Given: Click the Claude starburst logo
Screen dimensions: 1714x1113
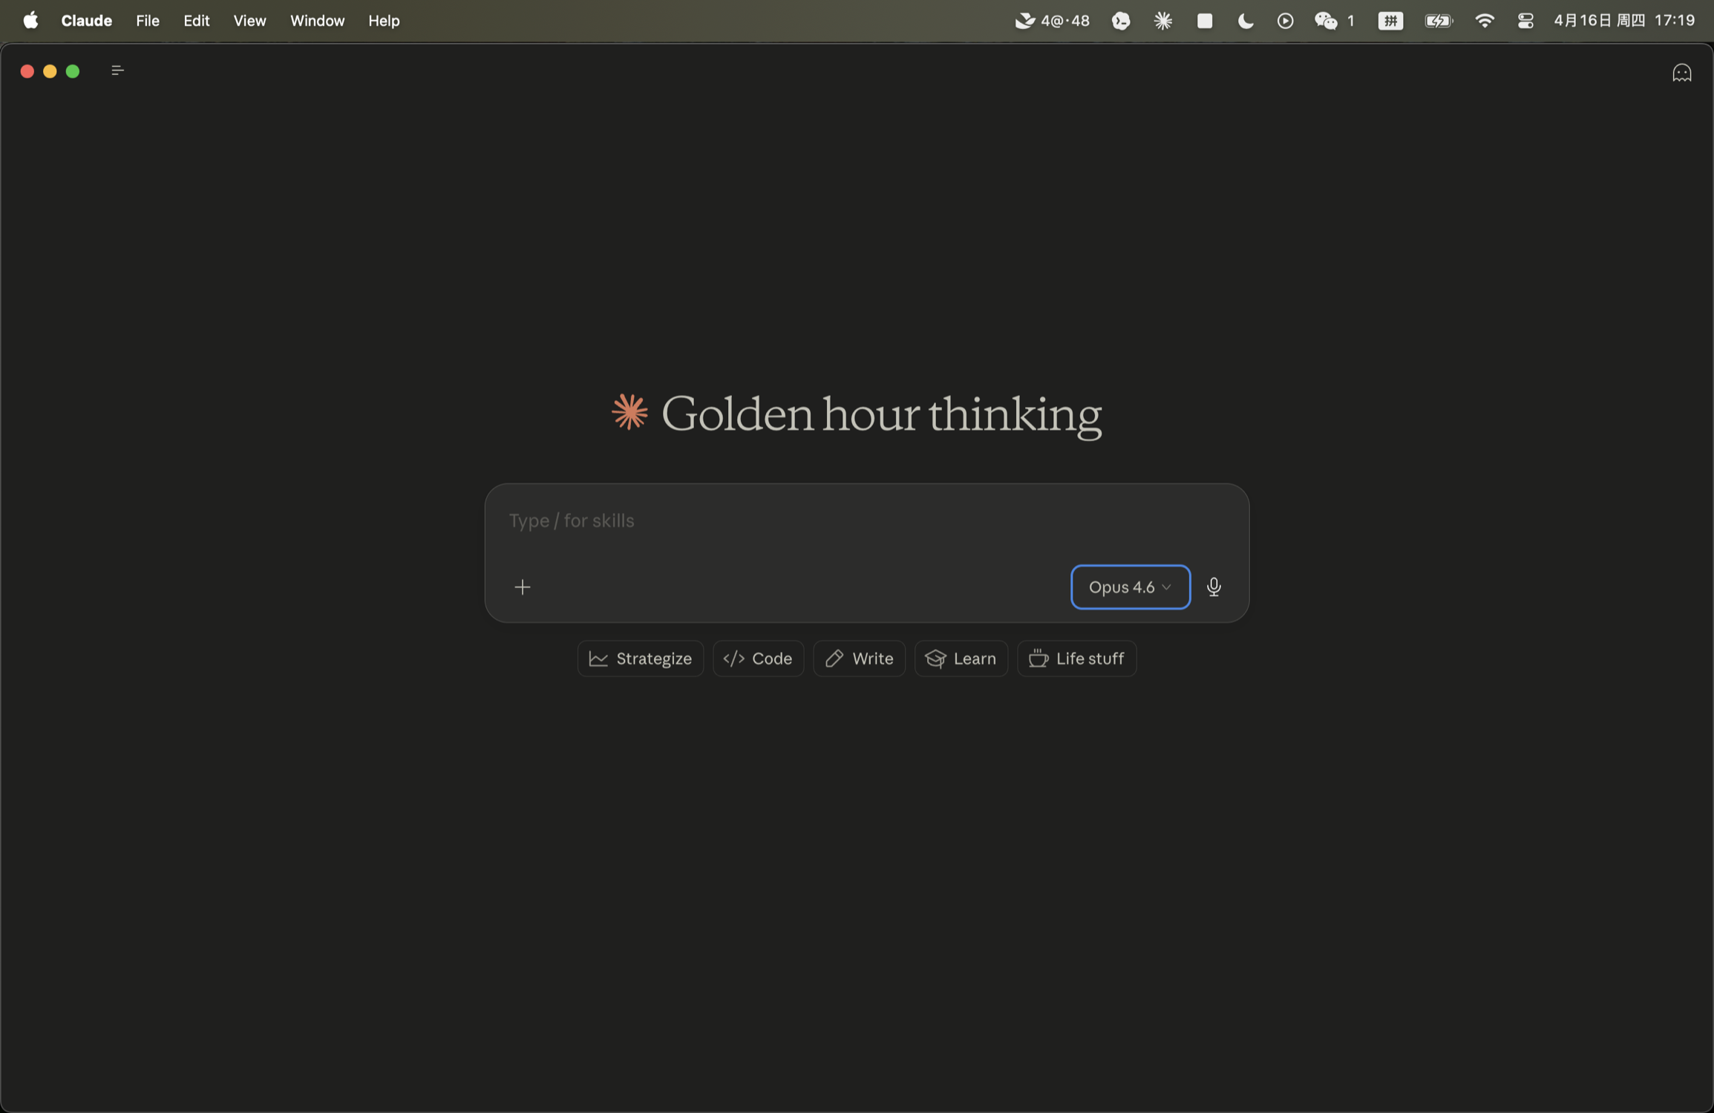Looking at the screenshot, I should pos(629,413).
